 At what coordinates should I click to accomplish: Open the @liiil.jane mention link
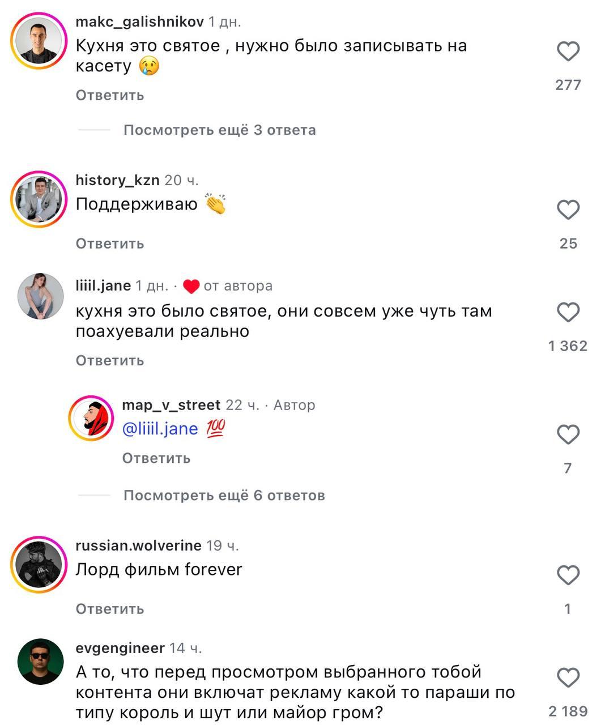pos(160,429)
